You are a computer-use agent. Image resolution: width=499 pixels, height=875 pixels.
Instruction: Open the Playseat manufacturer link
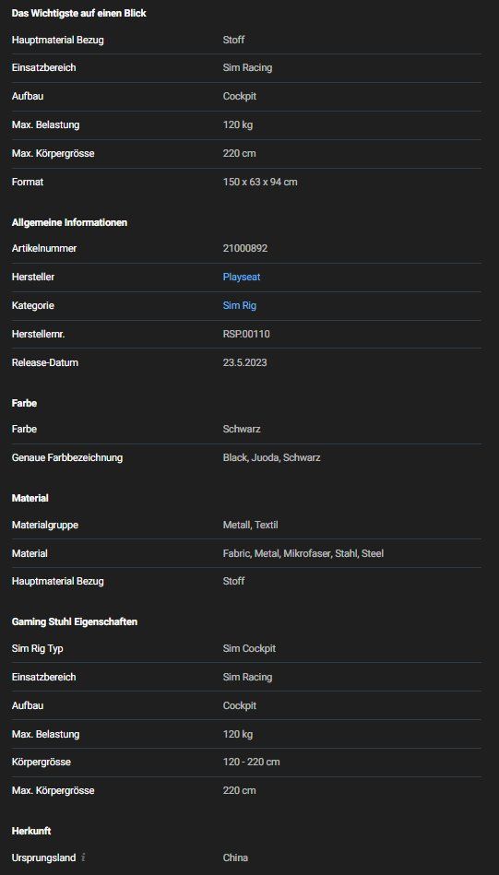tap(242, 277)
